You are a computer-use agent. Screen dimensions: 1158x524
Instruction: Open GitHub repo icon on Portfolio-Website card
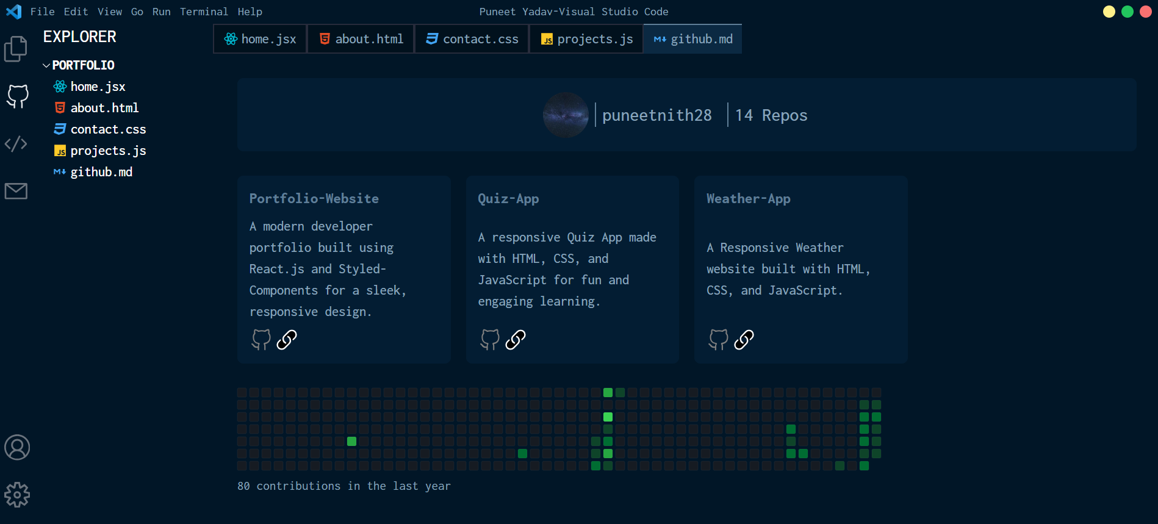(261, 339)
